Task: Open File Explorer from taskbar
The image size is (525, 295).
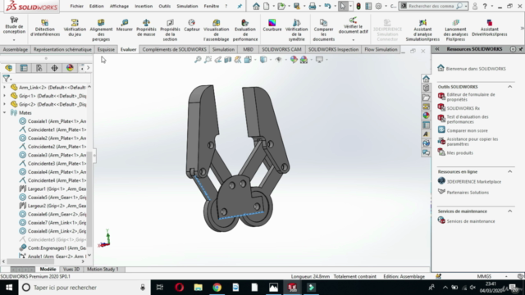Action: pos(199,288)
